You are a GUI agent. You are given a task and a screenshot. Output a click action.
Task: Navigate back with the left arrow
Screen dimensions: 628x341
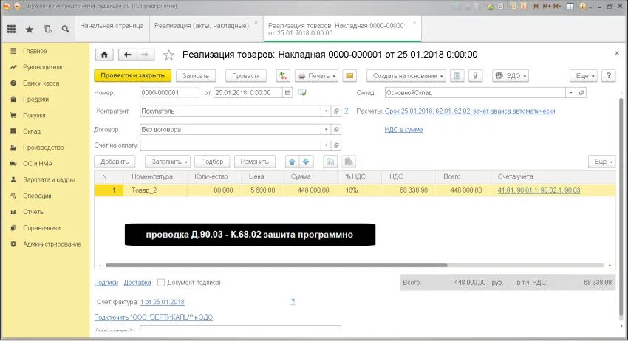pyautogui.click(x=127, y=55)
